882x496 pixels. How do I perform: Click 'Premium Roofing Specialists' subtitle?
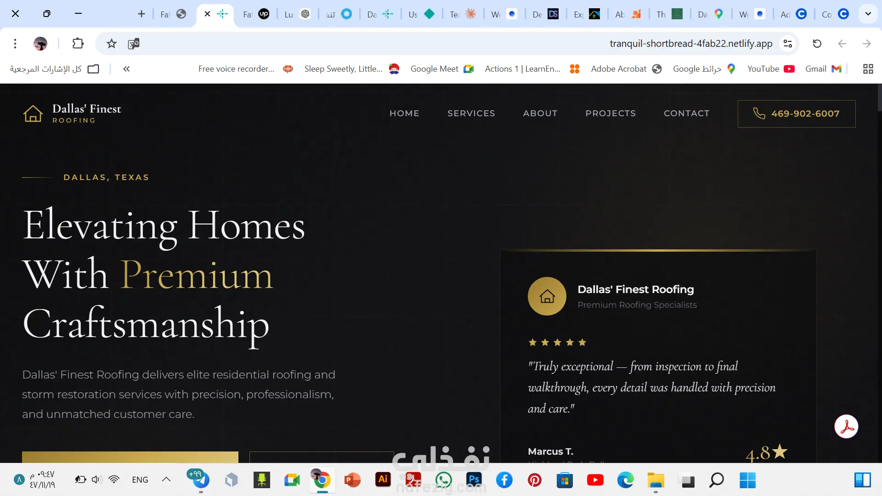[637, 305]
